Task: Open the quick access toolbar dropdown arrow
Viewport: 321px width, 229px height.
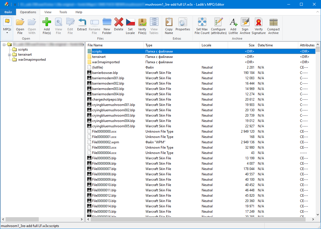Action: pyautogui.click(x=15, y=4)
